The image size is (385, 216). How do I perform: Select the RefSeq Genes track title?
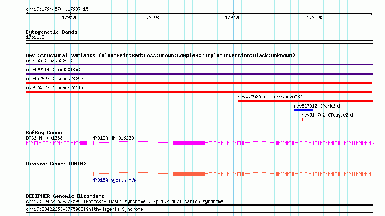click(x=44, y=133)
